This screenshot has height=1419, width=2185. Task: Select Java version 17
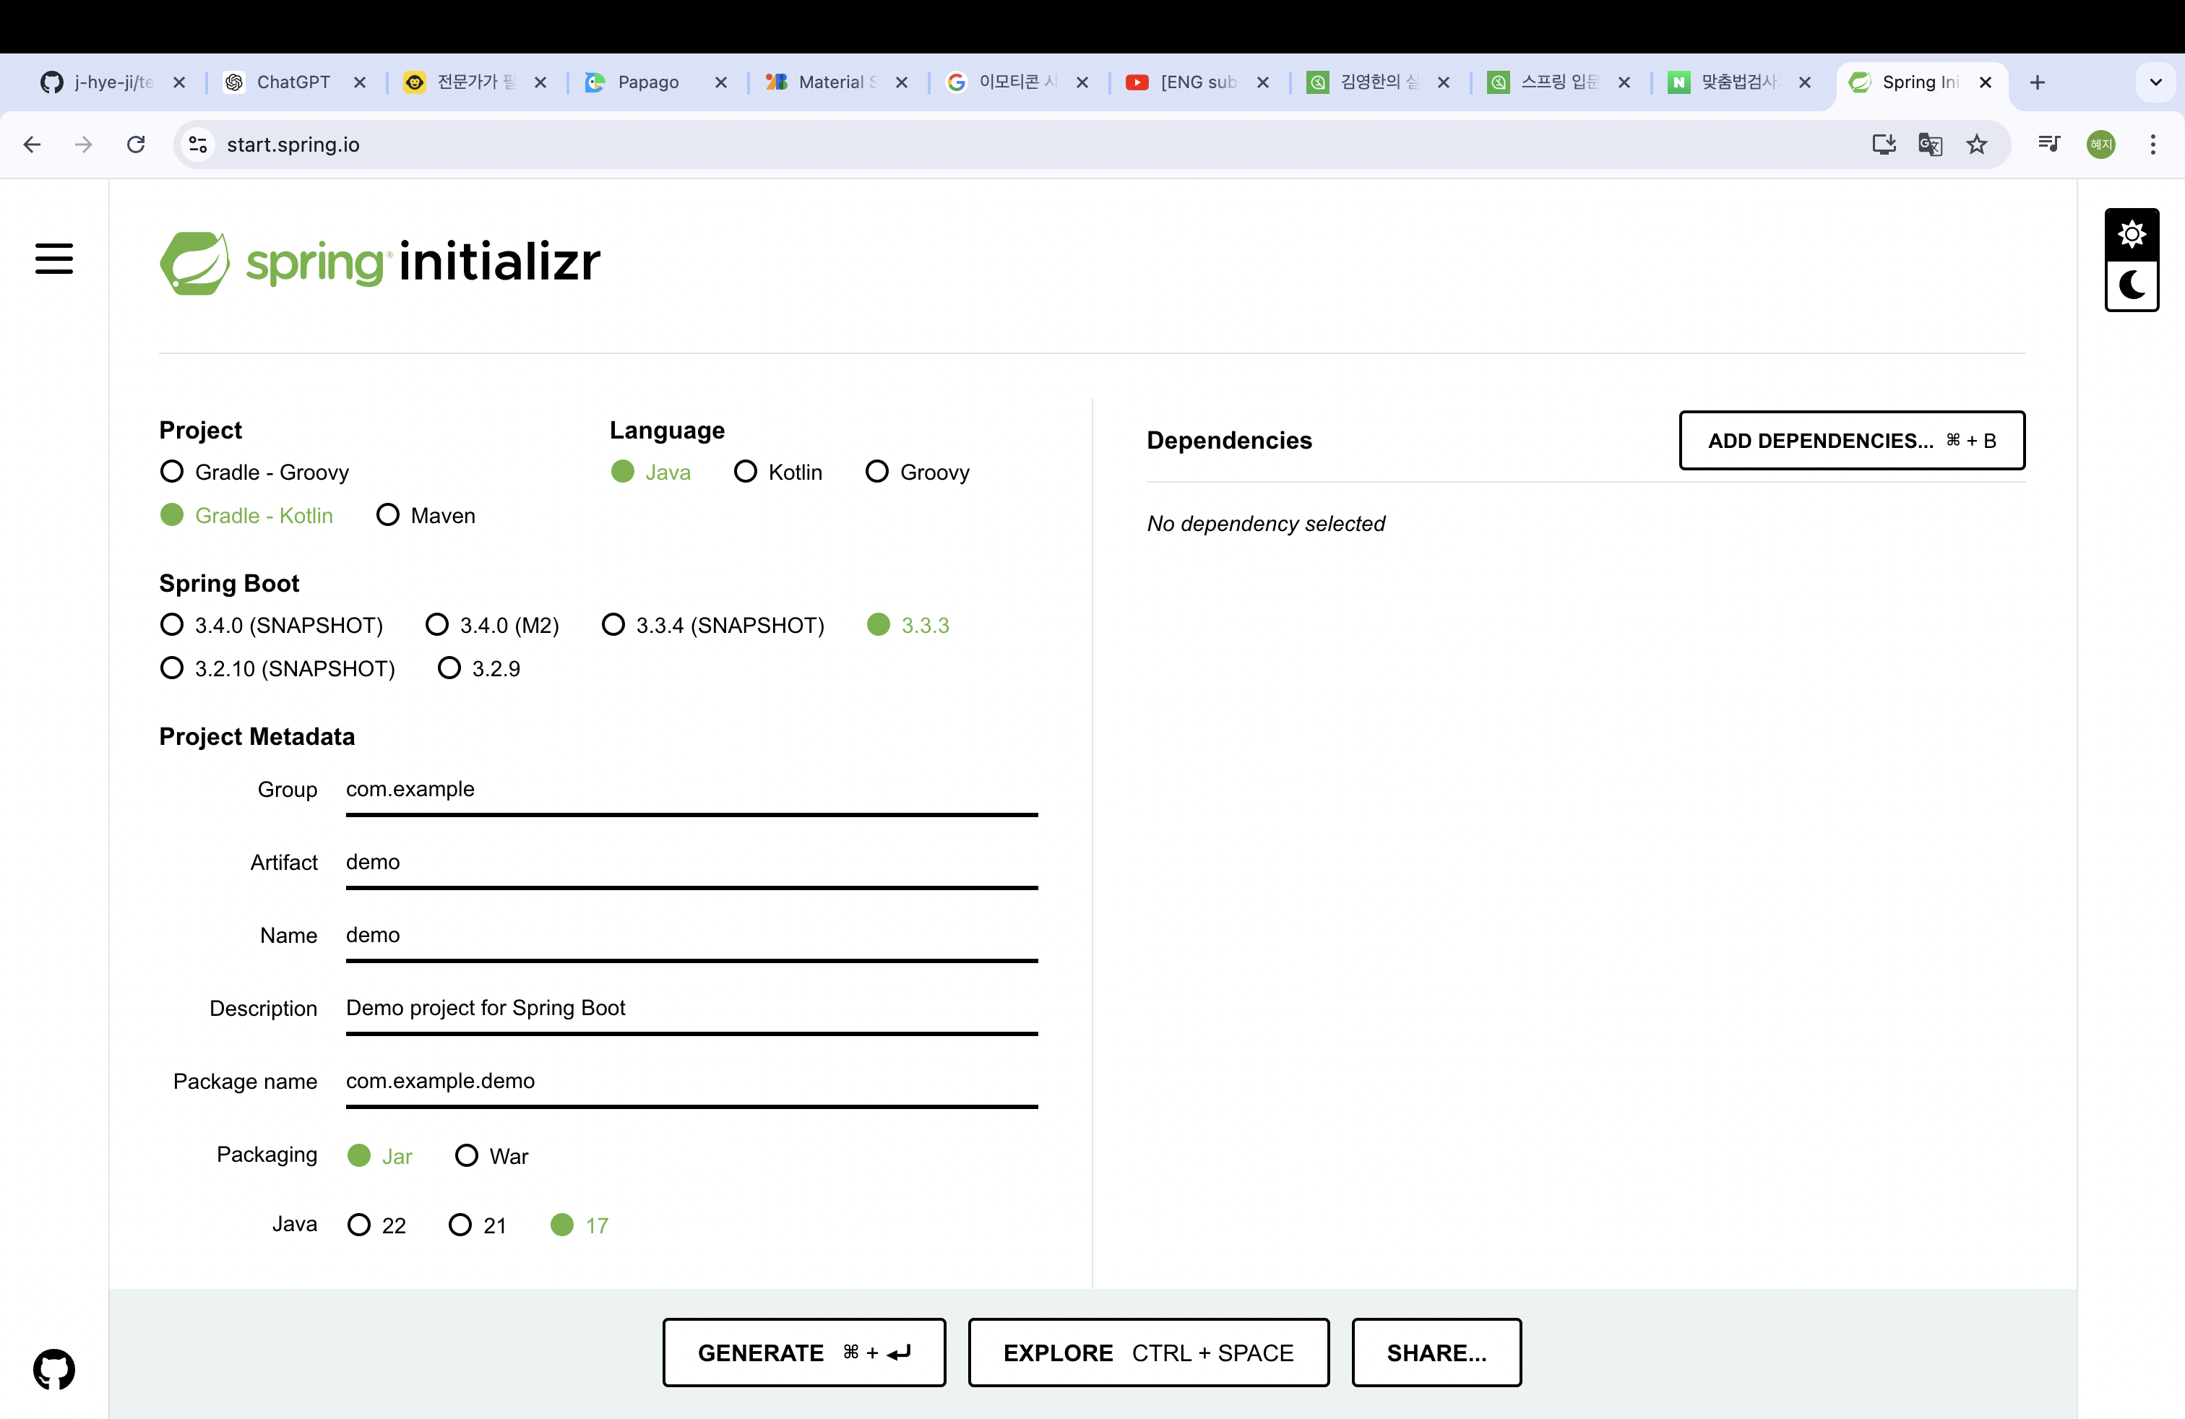point(579,1225)
